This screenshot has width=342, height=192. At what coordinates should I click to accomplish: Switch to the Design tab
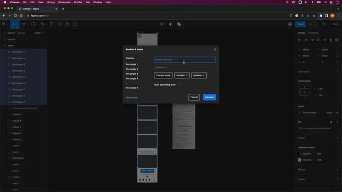point(301,33)
